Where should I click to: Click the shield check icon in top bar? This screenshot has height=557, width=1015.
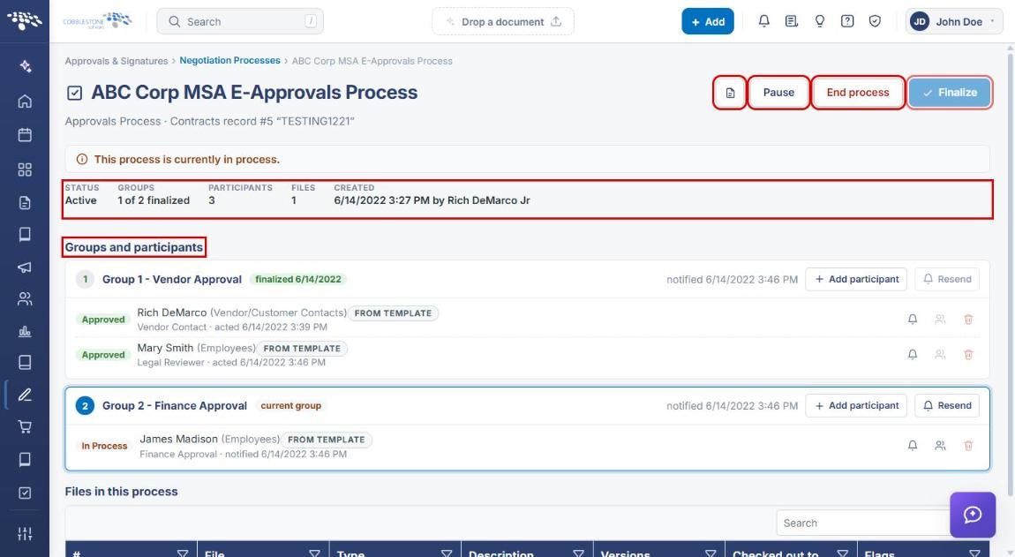pos(875,21)
